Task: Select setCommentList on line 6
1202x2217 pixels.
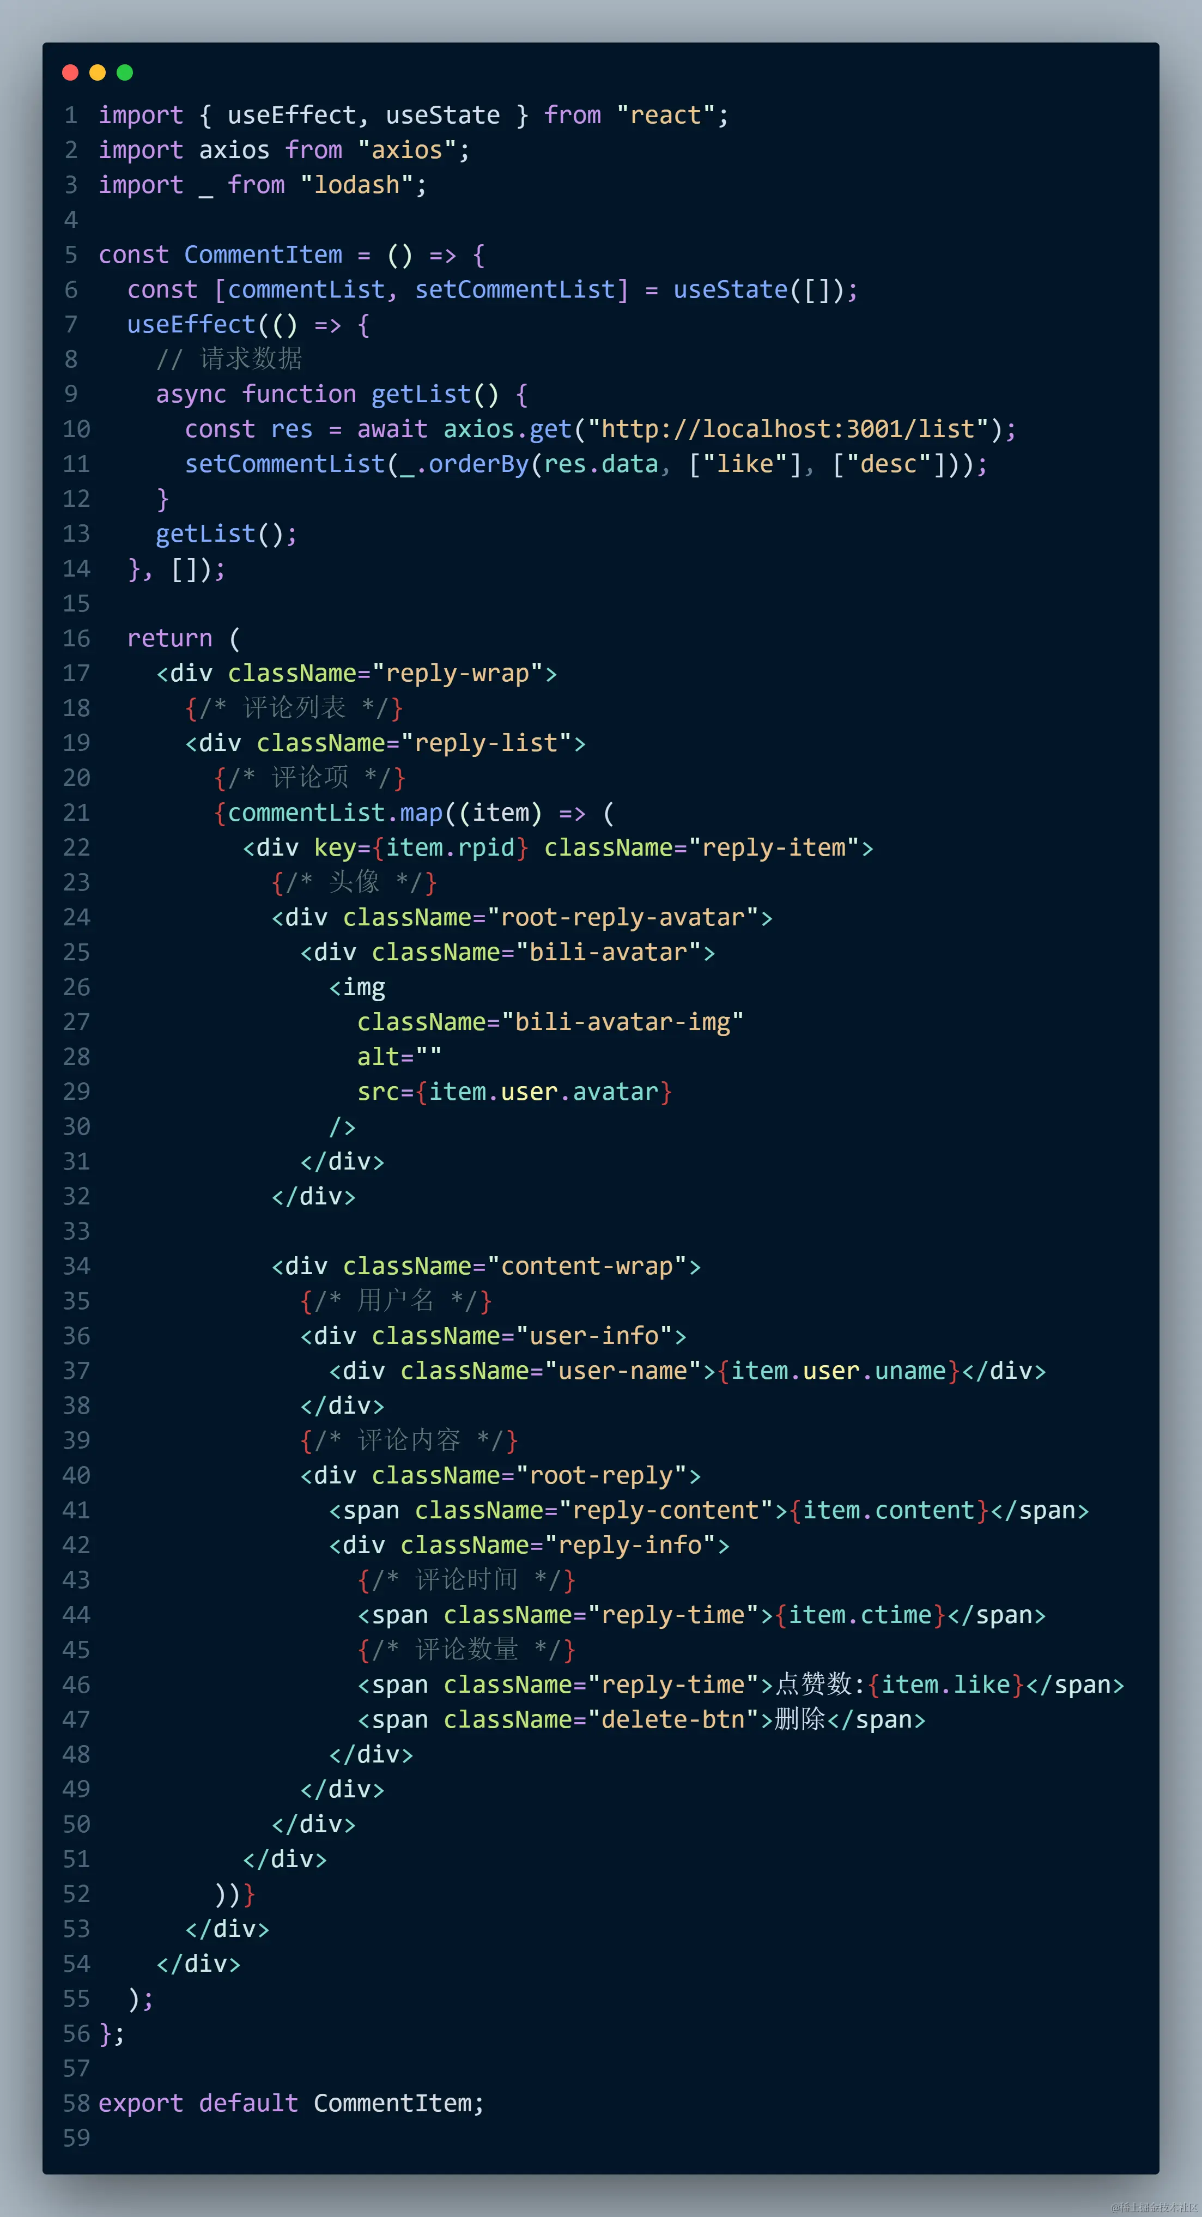Action: (x=514, y=290)
